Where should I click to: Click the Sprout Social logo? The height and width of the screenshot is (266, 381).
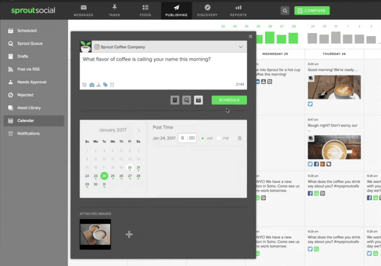pyautogui.click(x=33, y=10)
